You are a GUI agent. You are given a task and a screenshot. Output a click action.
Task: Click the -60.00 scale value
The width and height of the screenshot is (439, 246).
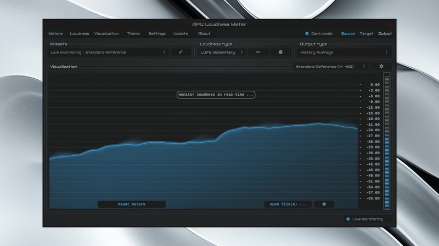point(374,198)
